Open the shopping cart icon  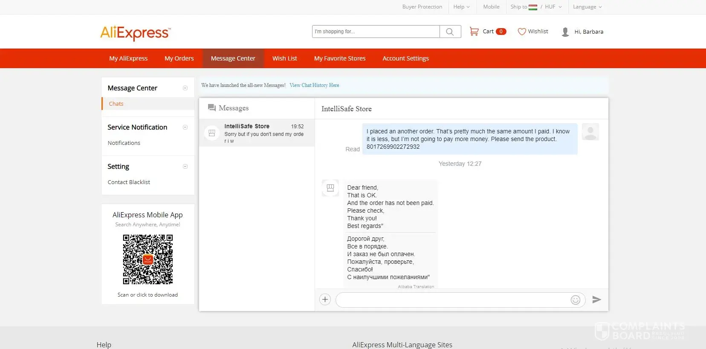point(474,32)
